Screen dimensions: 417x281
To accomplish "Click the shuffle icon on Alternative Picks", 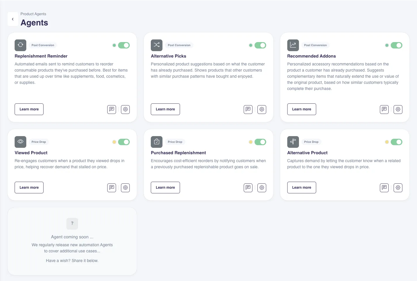I will coord(157,45).
